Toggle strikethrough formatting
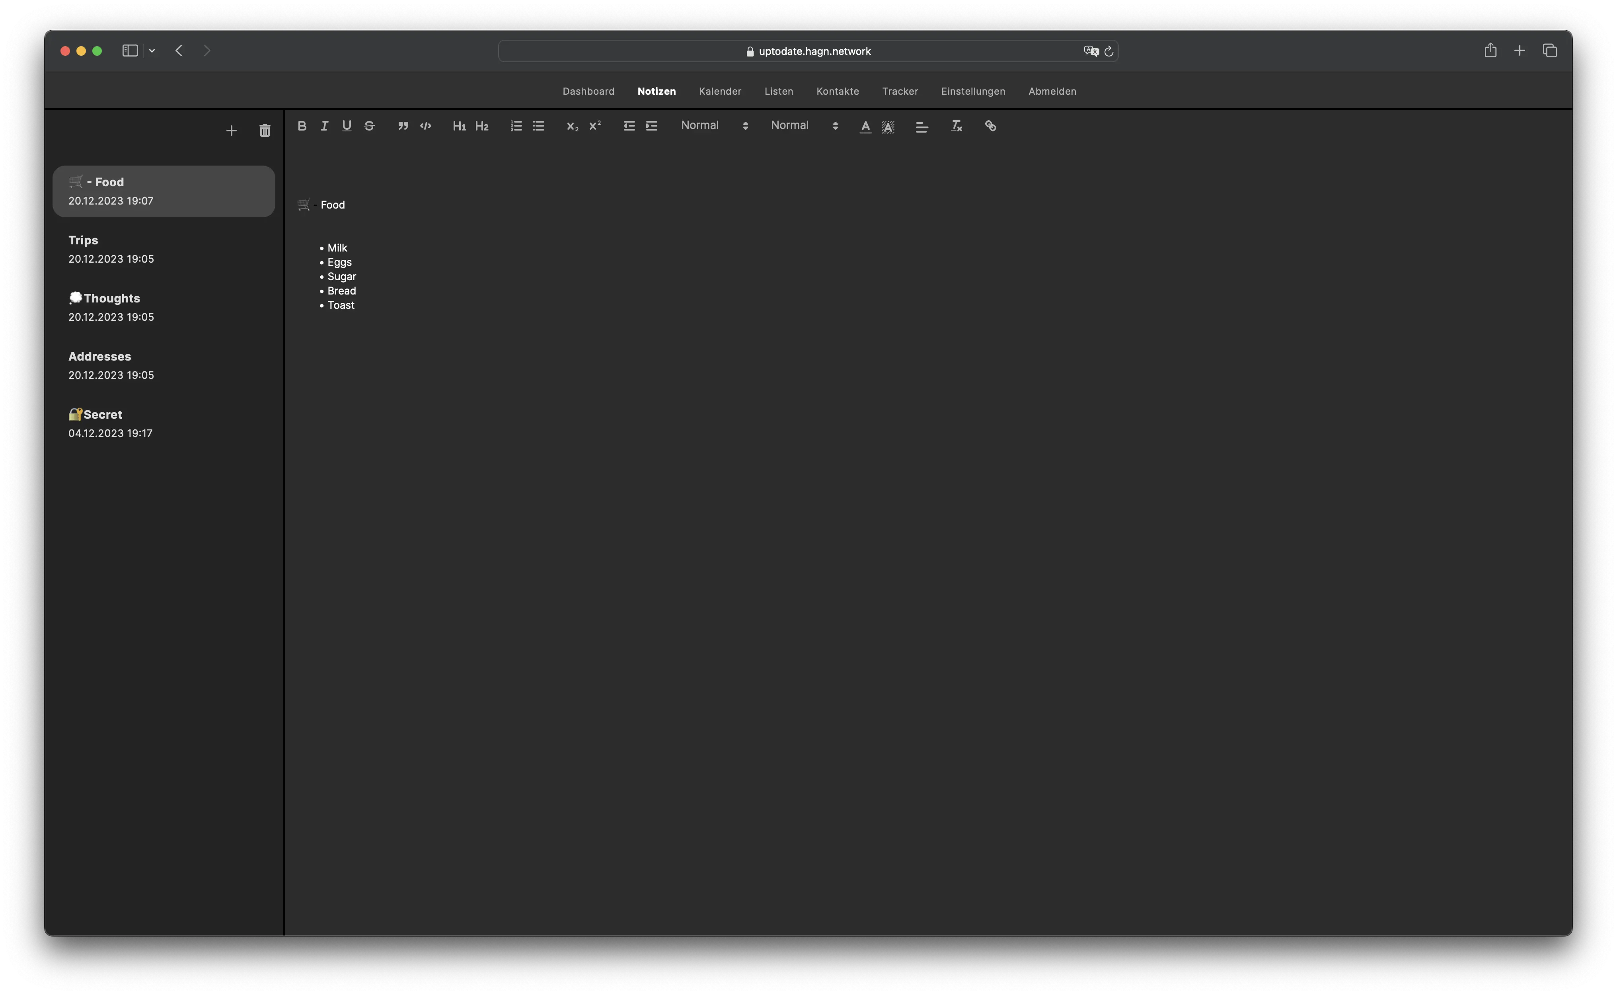 coord(369,126)
